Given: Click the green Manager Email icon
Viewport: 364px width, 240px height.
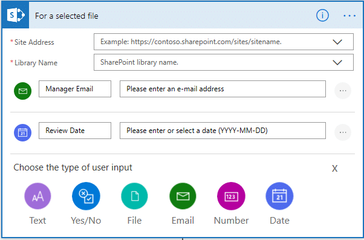Looking at the screenshot, I should point(22,91).
